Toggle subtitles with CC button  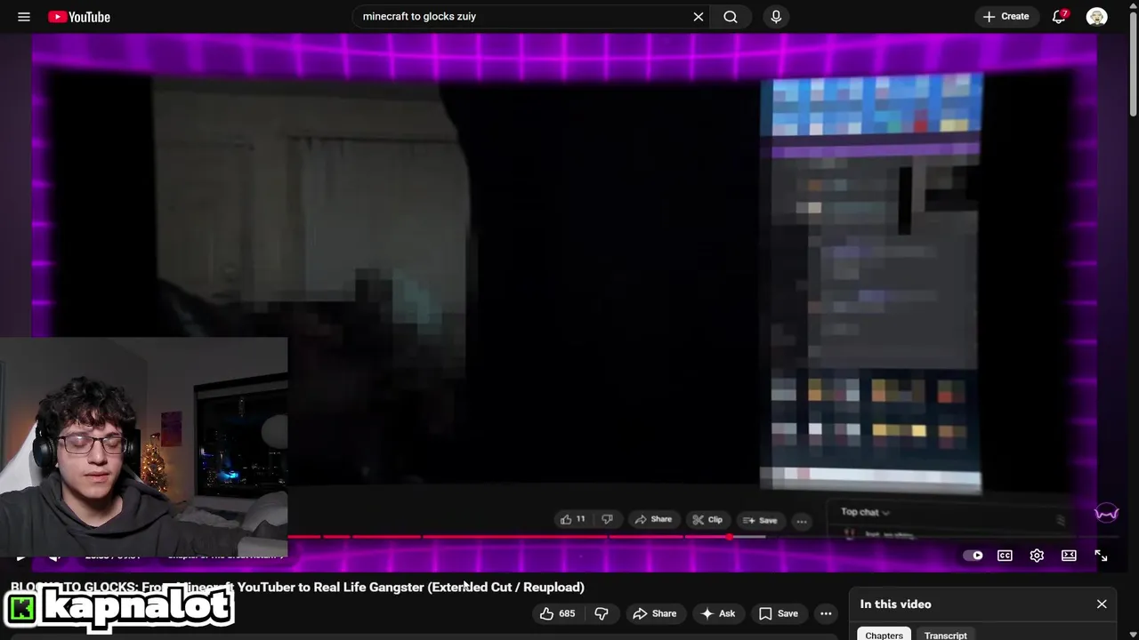pyautogui.click(x=1005, y=556)
